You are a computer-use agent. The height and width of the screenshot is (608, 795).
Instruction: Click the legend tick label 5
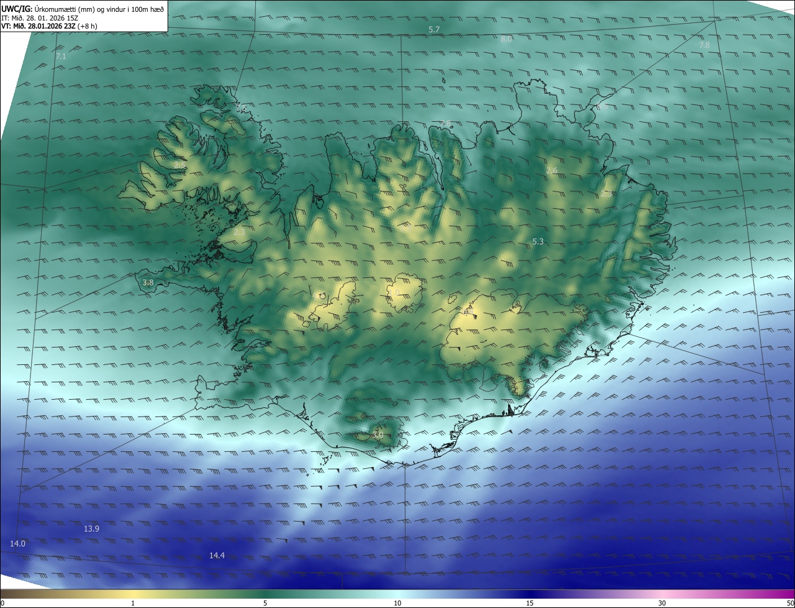(265, 604)
